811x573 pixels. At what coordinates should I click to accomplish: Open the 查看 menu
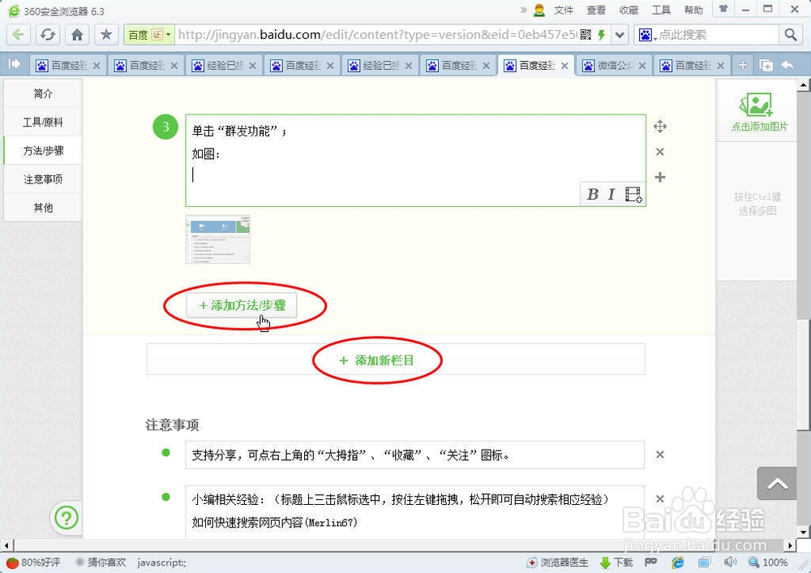596,11
